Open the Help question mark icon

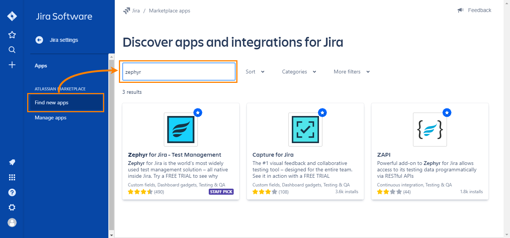(12, 192)
